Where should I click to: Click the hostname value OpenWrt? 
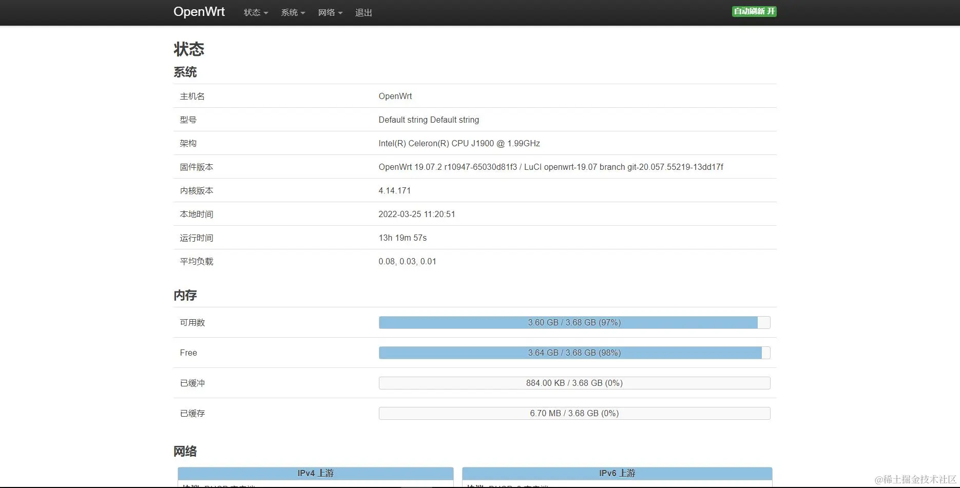click(395, 96)
